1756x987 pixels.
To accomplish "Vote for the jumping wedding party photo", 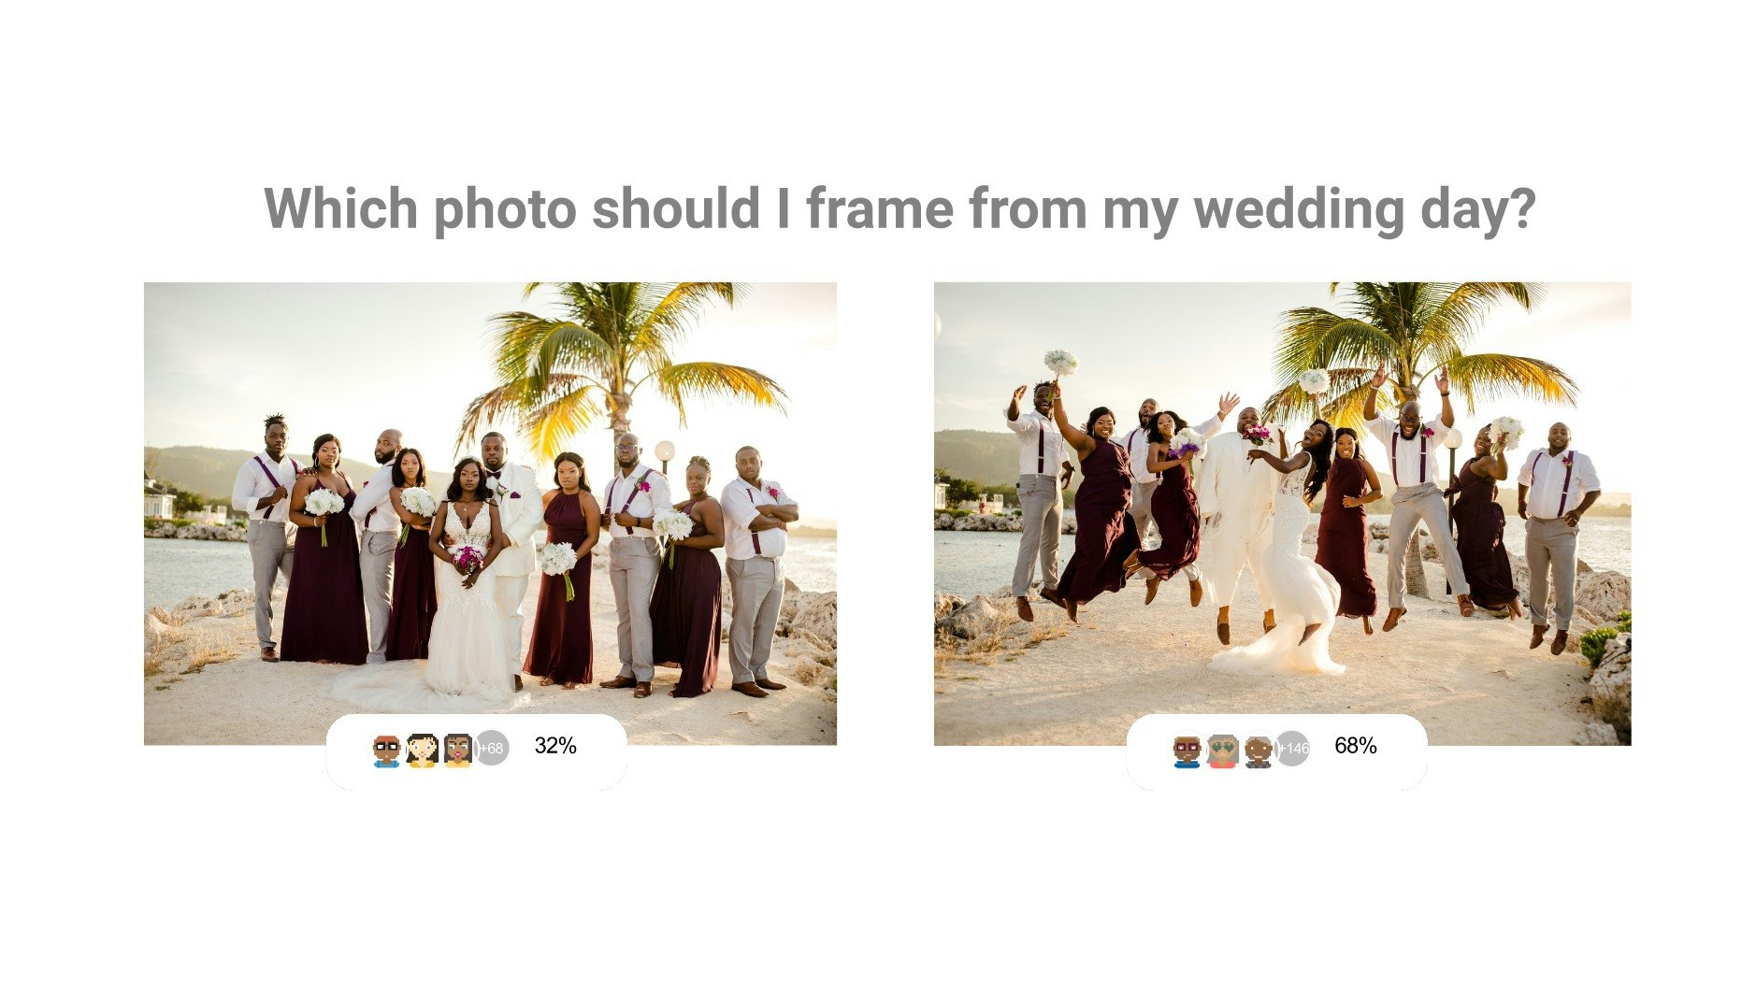I will click(1282, 513).
